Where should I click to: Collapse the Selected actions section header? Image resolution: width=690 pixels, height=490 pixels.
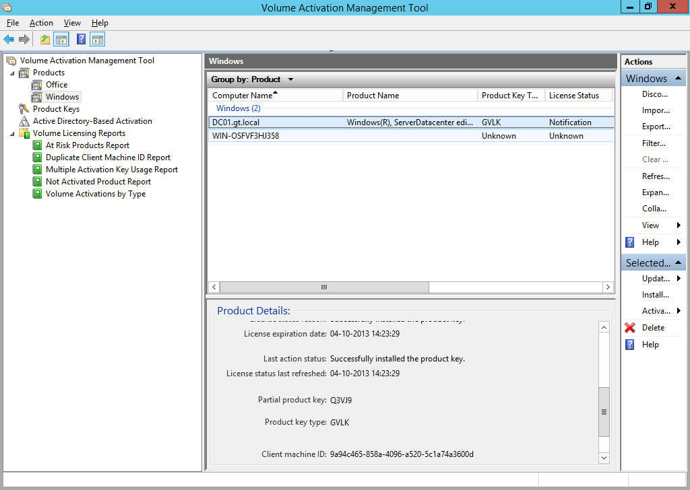click(x=678, y=262)
